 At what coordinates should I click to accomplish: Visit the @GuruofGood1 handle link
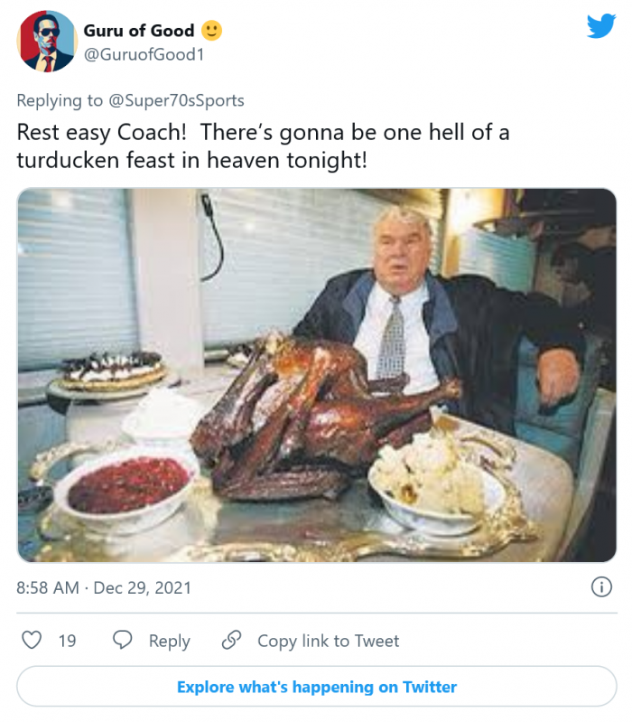tap(144, 54)
